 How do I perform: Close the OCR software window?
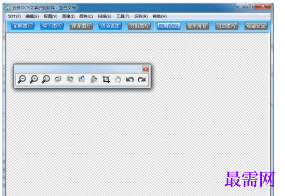(x=263, y=6)
